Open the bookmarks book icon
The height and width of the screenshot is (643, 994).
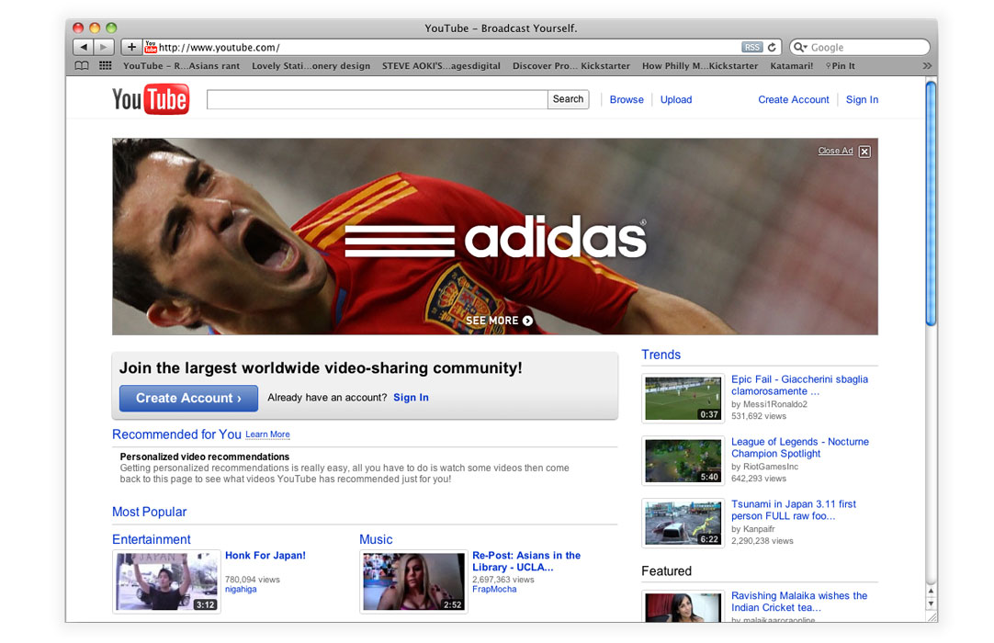point(82,65)
